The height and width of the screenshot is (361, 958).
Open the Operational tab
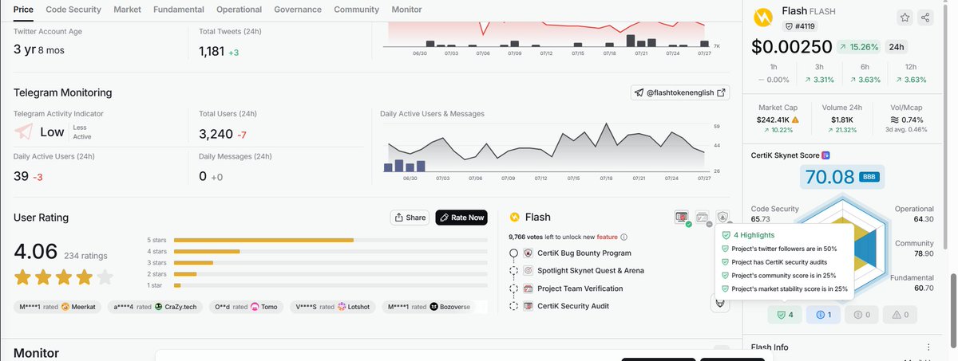[x=239, y=10]
